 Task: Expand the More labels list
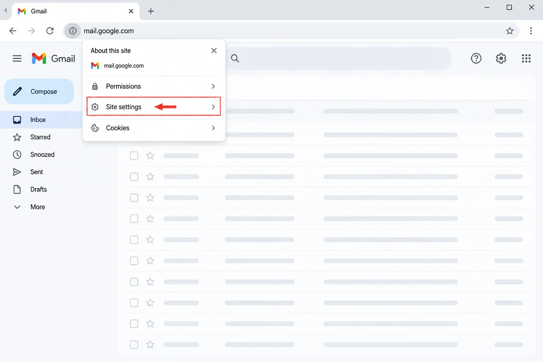(37, 207)
